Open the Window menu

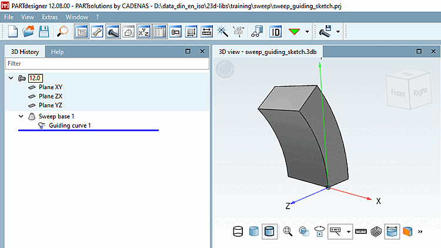tap(77, 17)
